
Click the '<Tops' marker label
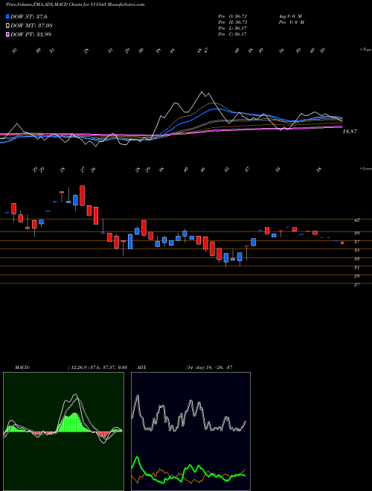click(365, 50)
